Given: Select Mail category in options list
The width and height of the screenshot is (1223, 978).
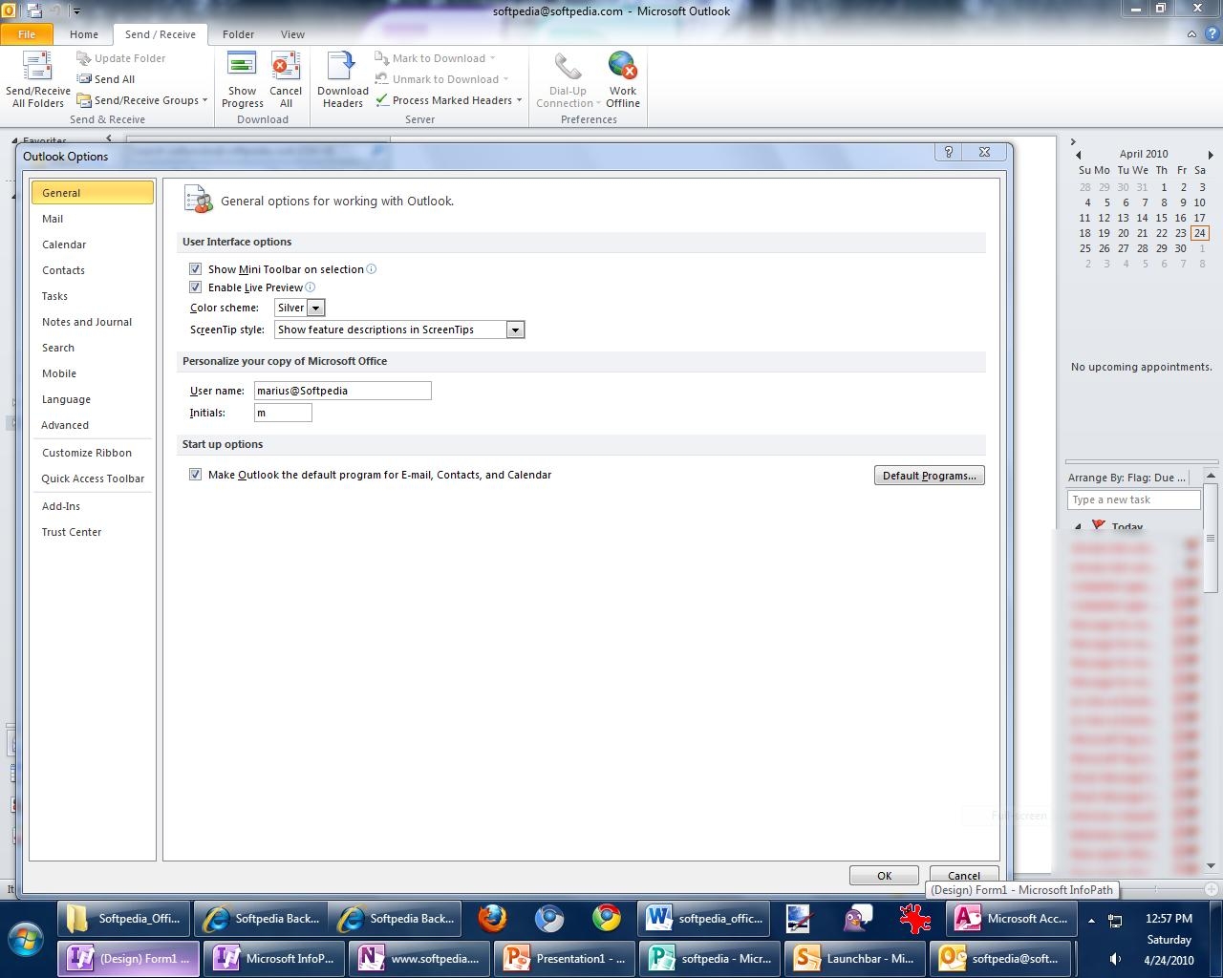Looking at the screenshot, I should tap(53, 219).
